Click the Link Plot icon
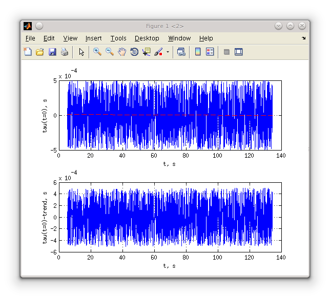Image resolution: width=330 pixels, height=298 pixels. [181, 52]
